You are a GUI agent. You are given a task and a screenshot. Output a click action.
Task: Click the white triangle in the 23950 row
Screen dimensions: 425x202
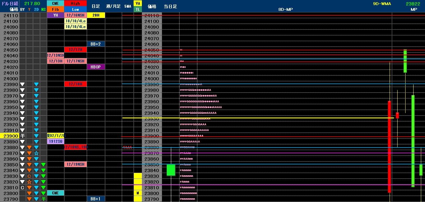coord(22,107)
